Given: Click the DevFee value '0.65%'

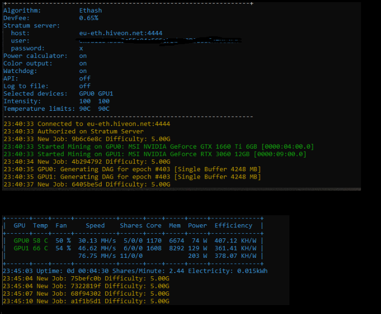Looking at the screenshot, I should tap(89, 18).
